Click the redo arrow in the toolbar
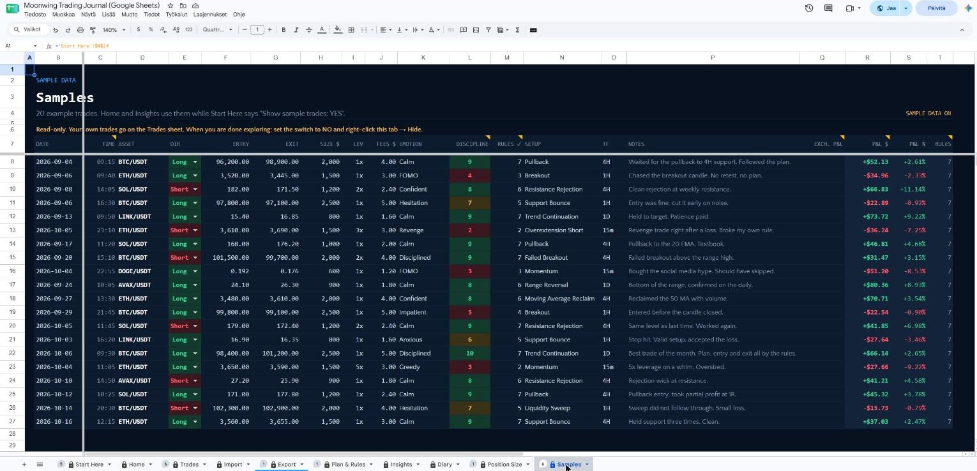The height and width of the screenshot is (471, 977). pos(68,30)
